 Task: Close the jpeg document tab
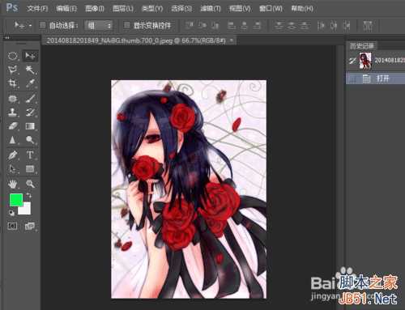[232, 40]
